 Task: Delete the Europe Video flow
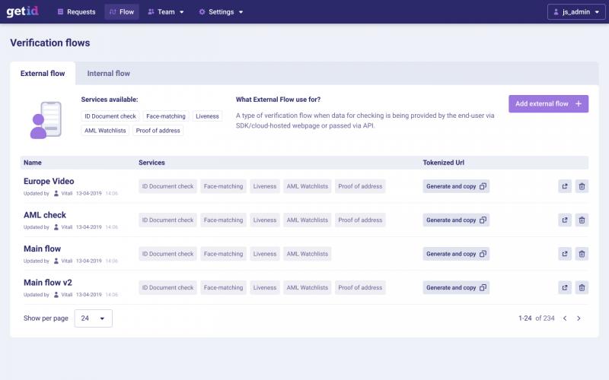click(582, 186)
